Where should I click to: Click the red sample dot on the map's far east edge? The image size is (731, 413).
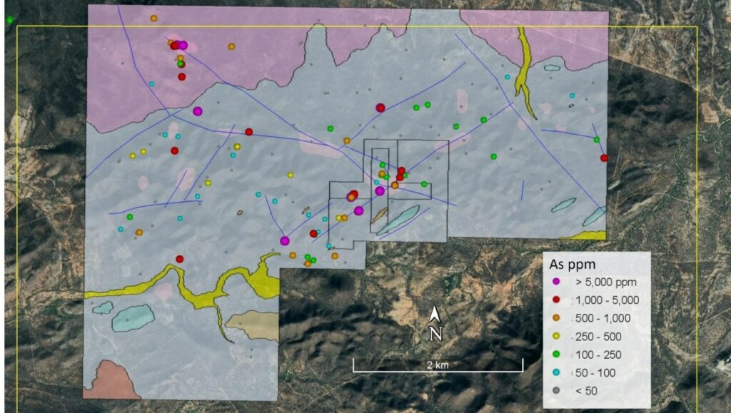click(604, 158)
